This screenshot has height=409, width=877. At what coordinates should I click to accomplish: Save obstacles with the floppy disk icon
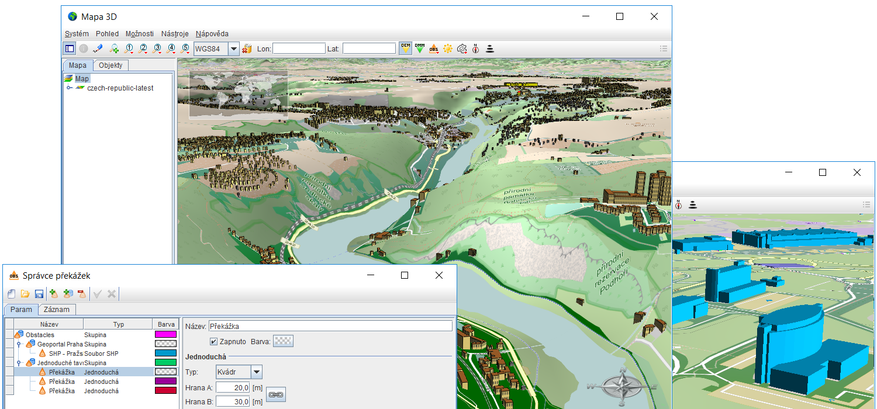coord(39,294)
